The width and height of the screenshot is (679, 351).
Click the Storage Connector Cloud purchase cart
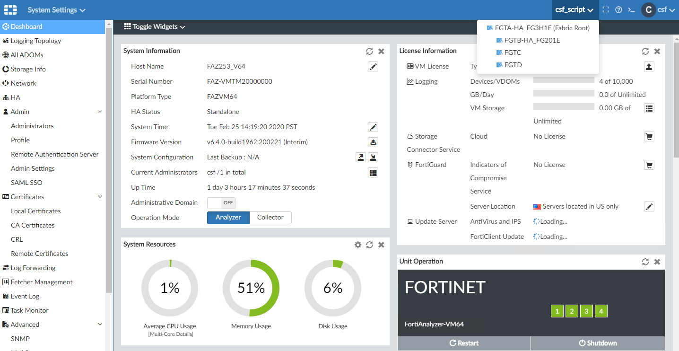[x=649, y=137]
